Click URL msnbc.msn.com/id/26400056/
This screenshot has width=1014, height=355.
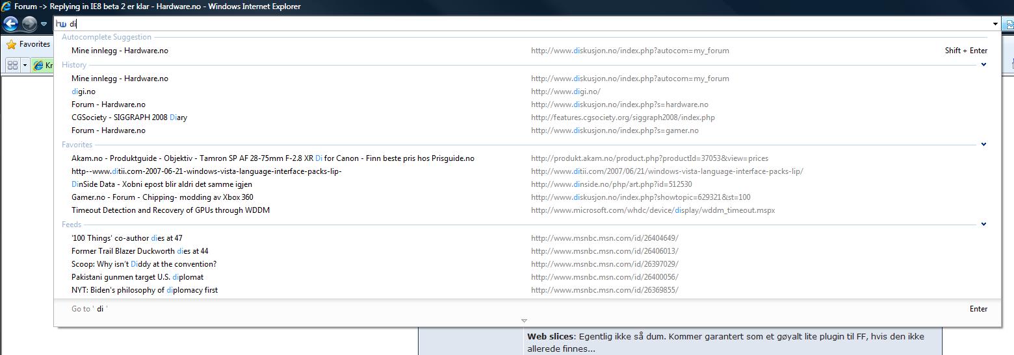click(604, 277)
